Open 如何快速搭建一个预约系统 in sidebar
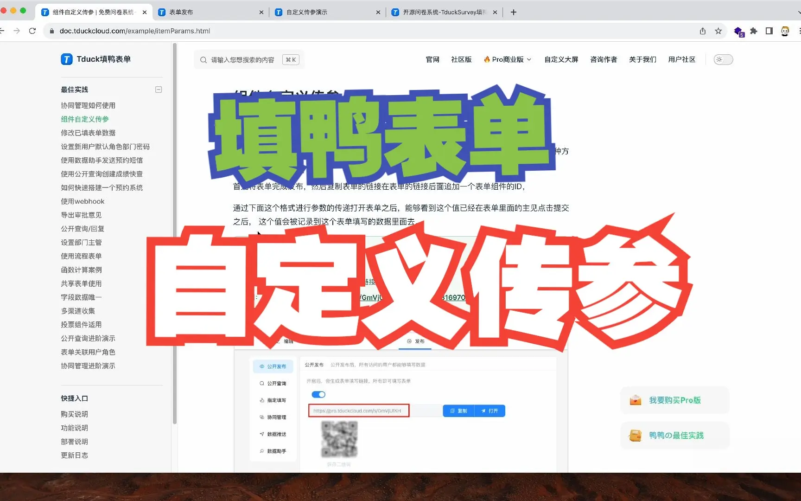This screenshot has height=501, width=801. point(102,187)
